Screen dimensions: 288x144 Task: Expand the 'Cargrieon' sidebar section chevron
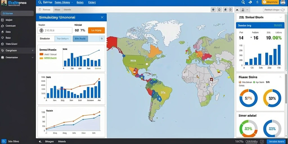33,50
